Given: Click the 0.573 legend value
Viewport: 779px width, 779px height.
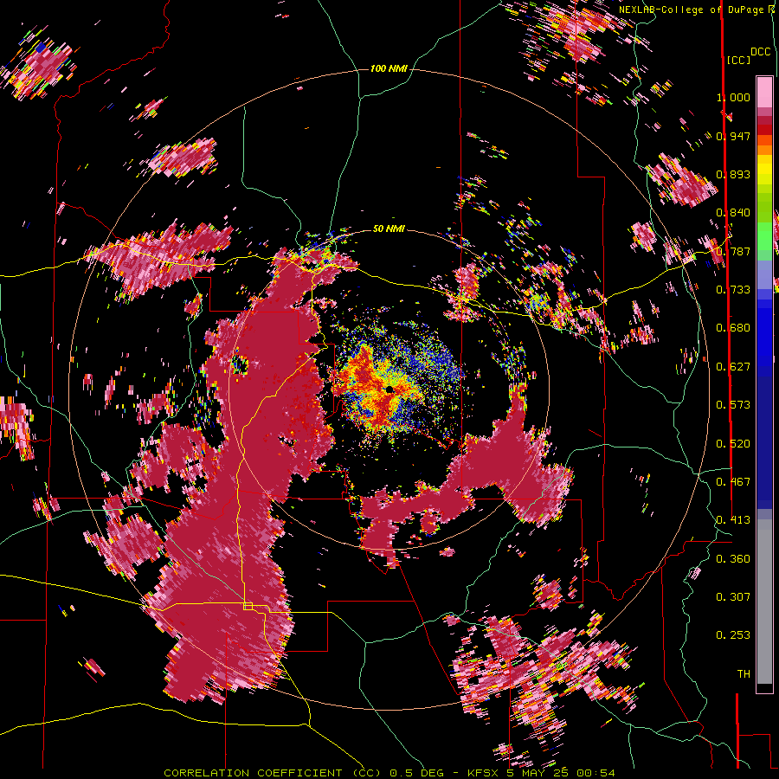Looking at the screenshot, I should tap(733, 405).
